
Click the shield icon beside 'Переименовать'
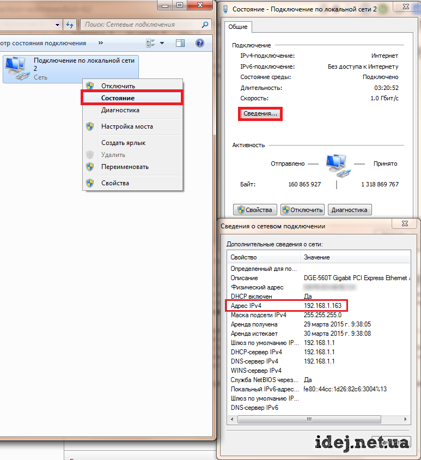(x=90, y=167)
